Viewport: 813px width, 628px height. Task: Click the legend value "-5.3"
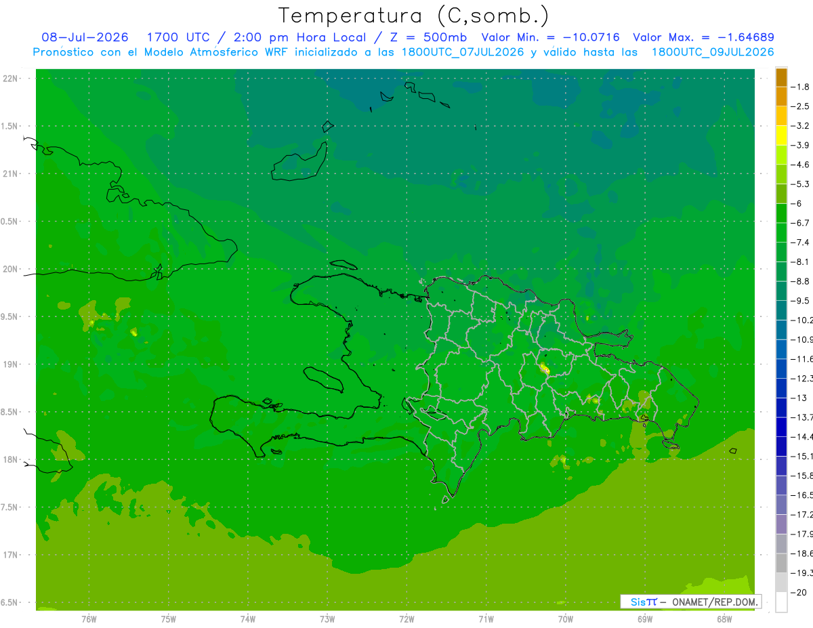(x=800, y=184)
